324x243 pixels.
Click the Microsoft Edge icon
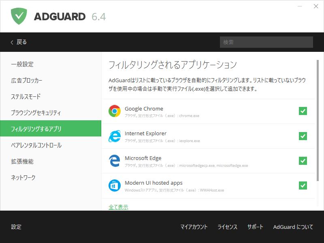(x=115, y=160)
